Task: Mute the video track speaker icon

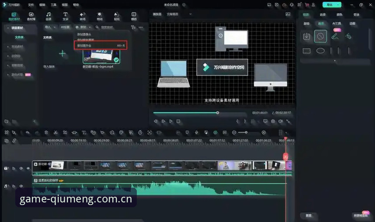Action: pyautogui.click(x=21, y=168)
